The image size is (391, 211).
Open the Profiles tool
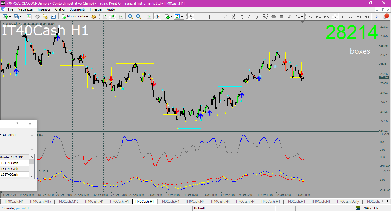[16, 17]
